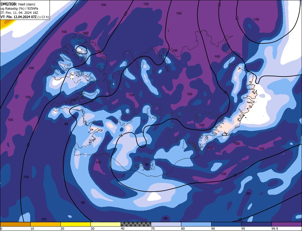Click the checkered gray 40–70 legend swatch
This screenshot has width=302, height=231.
coord(136,224)
